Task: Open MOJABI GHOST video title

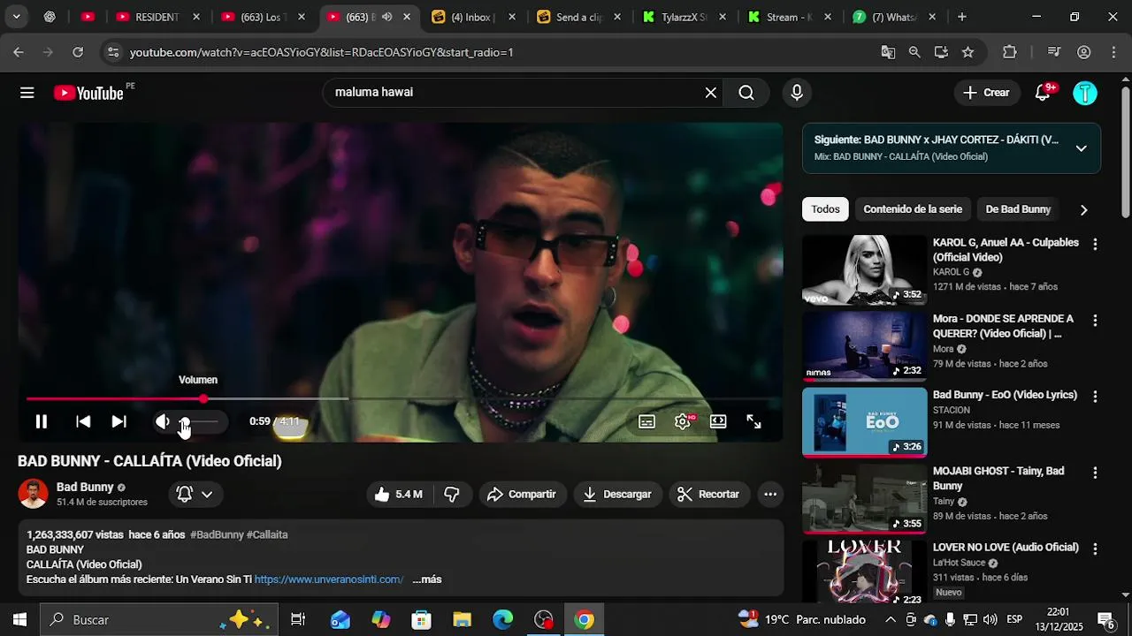Action: [x=998, y=479]
